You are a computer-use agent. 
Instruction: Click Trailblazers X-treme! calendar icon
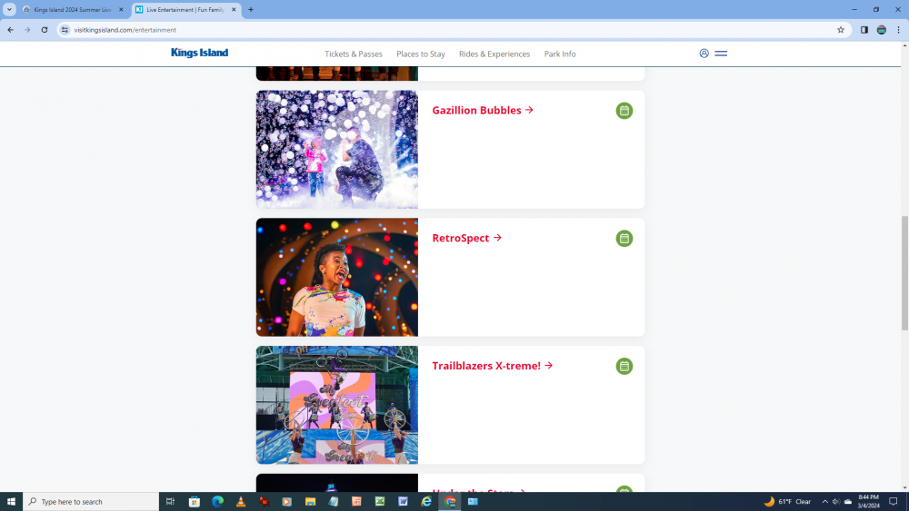pyautogui.click(x=624, y=367)
